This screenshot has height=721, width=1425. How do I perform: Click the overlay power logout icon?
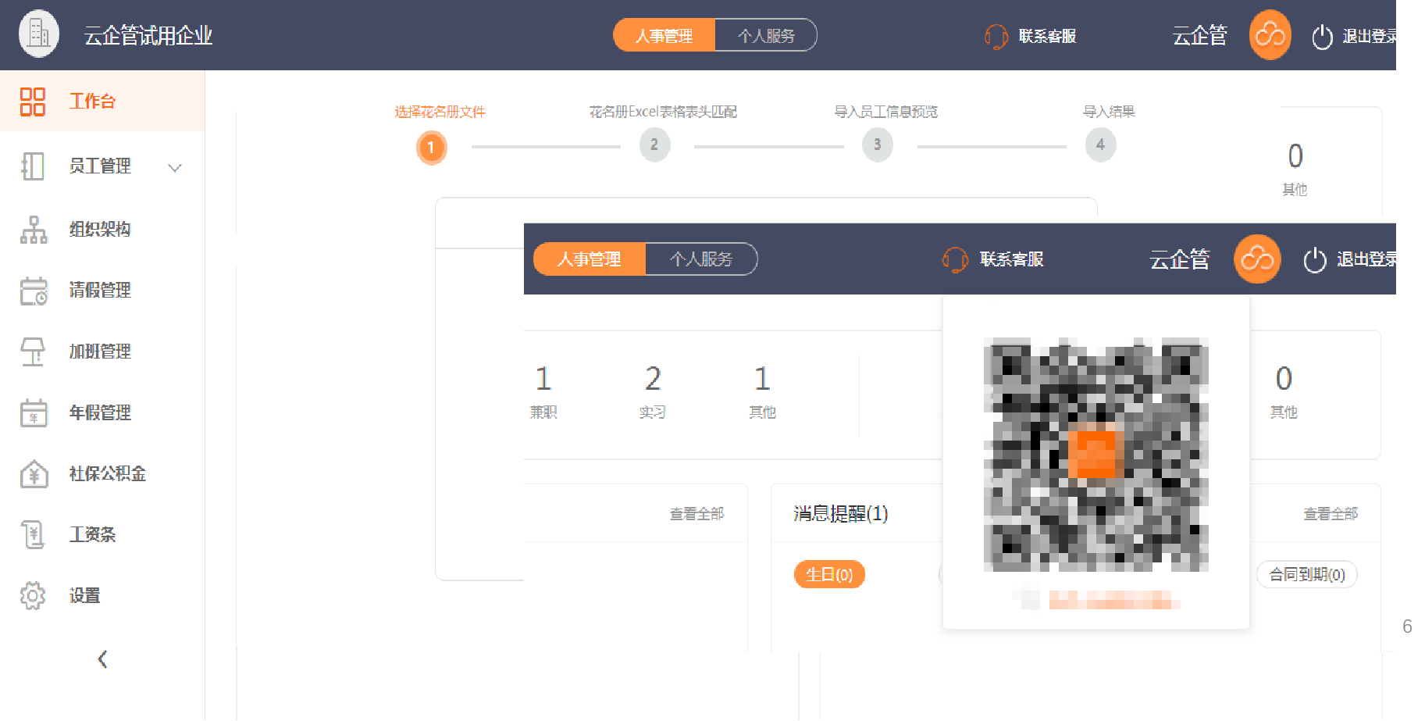1315,260
